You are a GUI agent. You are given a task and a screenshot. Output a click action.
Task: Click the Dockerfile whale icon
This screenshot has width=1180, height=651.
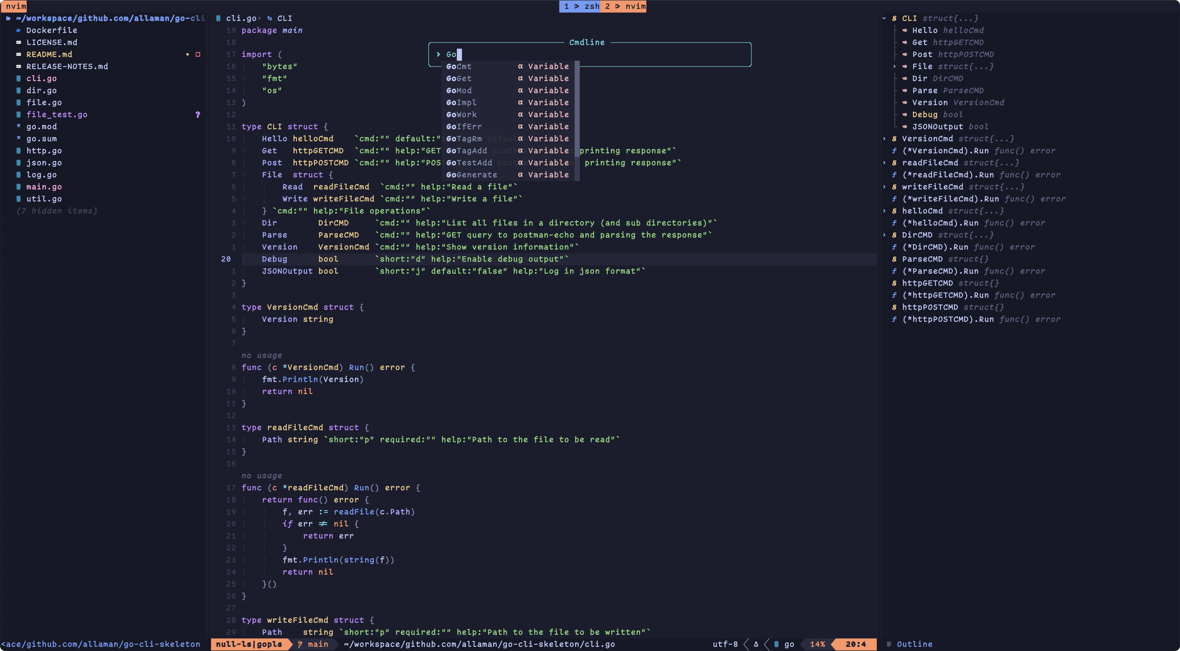point(18,30)
